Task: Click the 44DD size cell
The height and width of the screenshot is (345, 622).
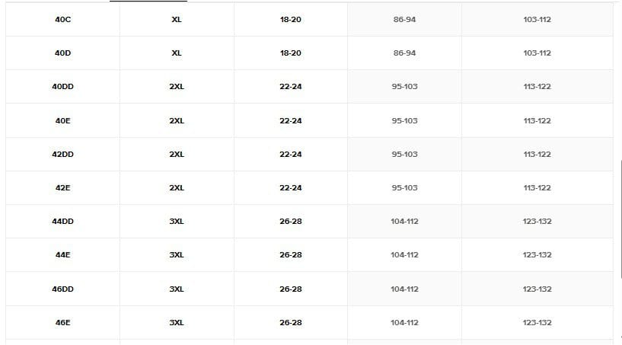Action: (x=63, y=222)
